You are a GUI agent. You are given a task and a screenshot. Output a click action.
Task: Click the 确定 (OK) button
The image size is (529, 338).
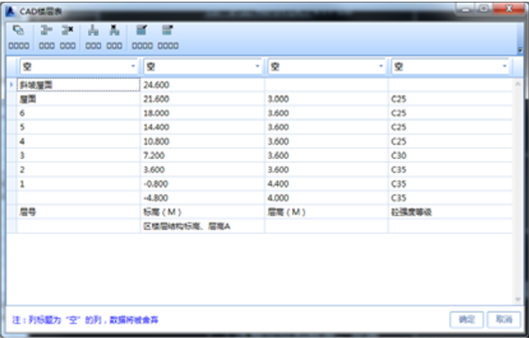(467, 319)
